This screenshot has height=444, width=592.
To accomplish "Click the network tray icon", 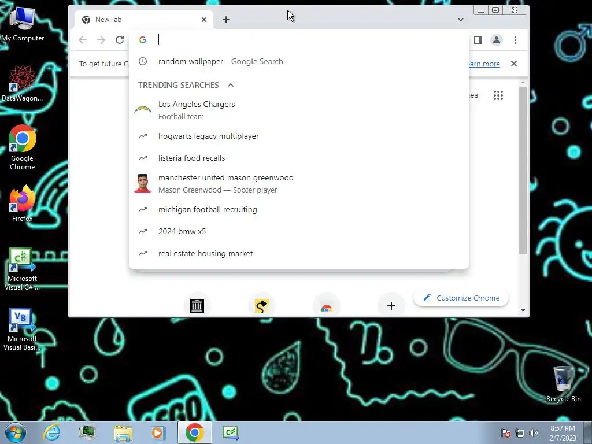I will pyautogui.click(x=520, y=433).
